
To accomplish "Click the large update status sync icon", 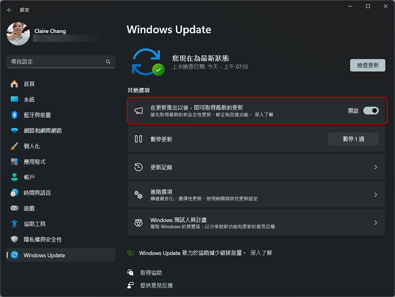I will pyautogui.click(x=148, y=62).
